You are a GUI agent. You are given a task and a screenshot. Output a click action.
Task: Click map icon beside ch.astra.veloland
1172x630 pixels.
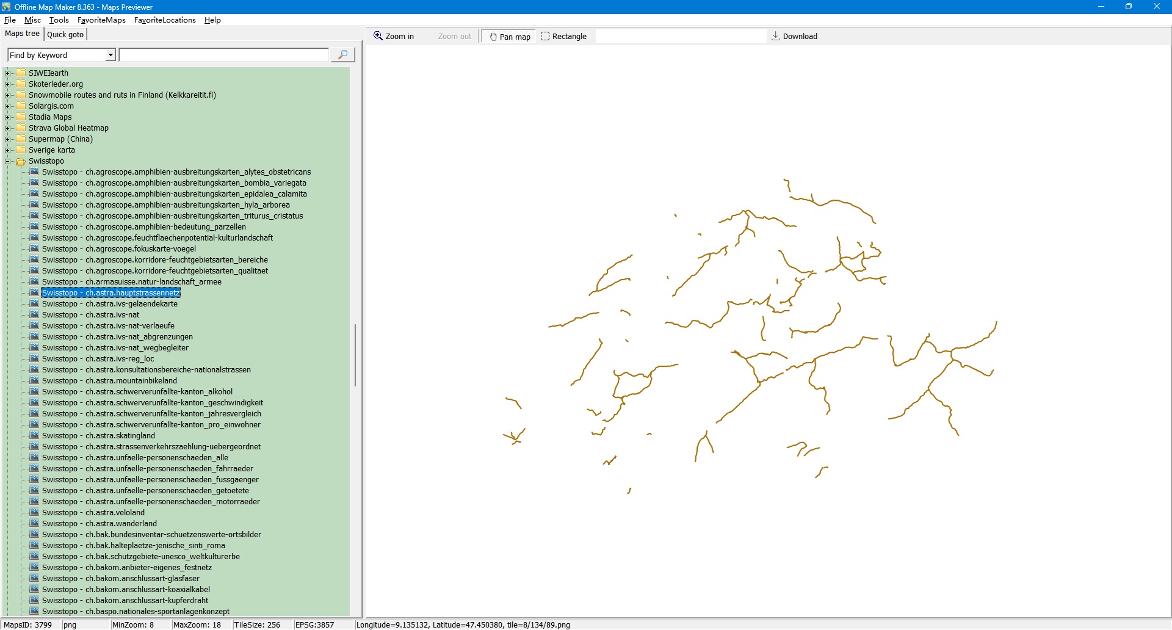point(35,513)
